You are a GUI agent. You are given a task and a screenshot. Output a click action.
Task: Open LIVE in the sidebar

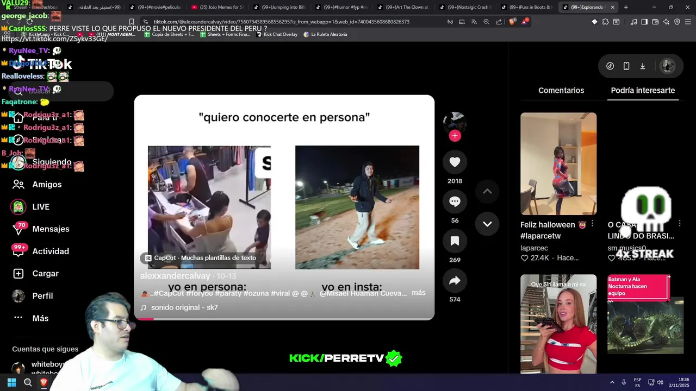[30, 207]
